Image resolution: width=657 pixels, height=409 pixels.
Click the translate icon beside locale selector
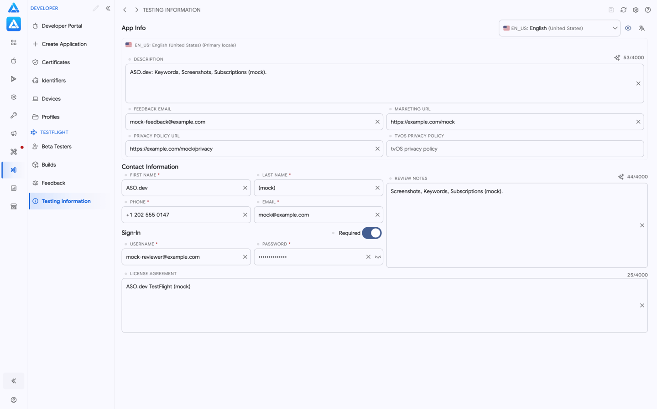[641, 28]
